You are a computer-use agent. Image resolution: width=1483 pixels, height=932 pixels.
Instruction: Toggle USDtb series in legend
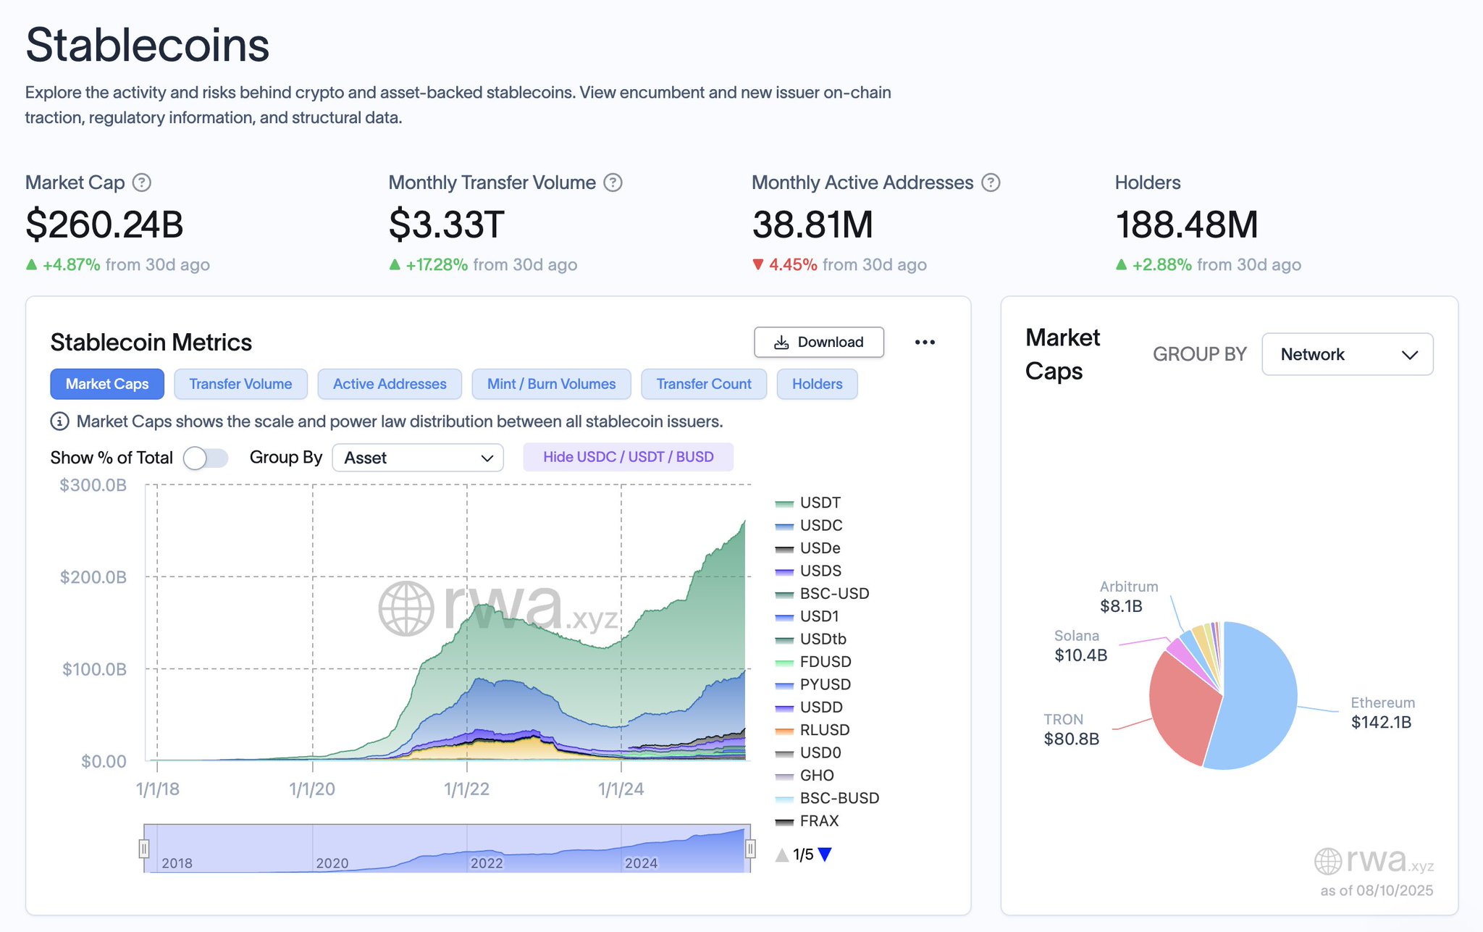pos(810,639)
